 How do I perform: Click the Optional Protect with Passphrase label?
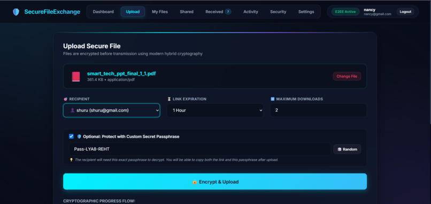(x=131, y=137)
